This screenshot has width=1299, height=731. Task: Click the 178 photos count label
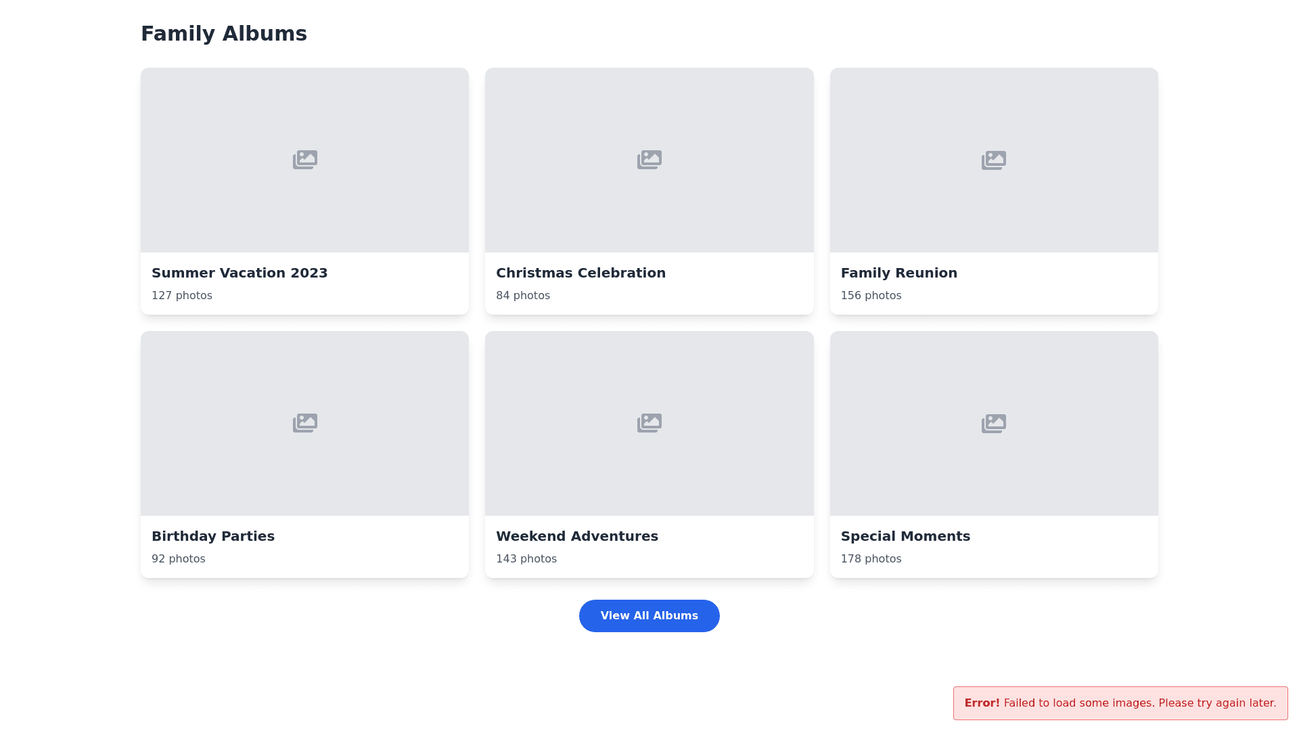pos(871,559)
